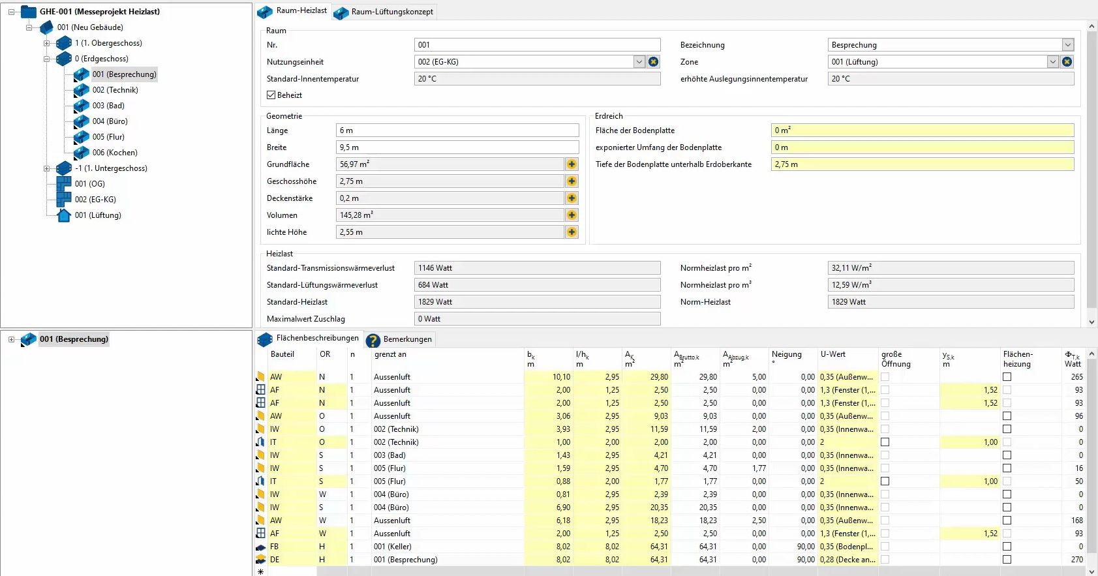Click the plus icon next to Geschosshöhe
Image resolution: width=1098 pixels, height=576 pixels.
(x=572, y=181)
